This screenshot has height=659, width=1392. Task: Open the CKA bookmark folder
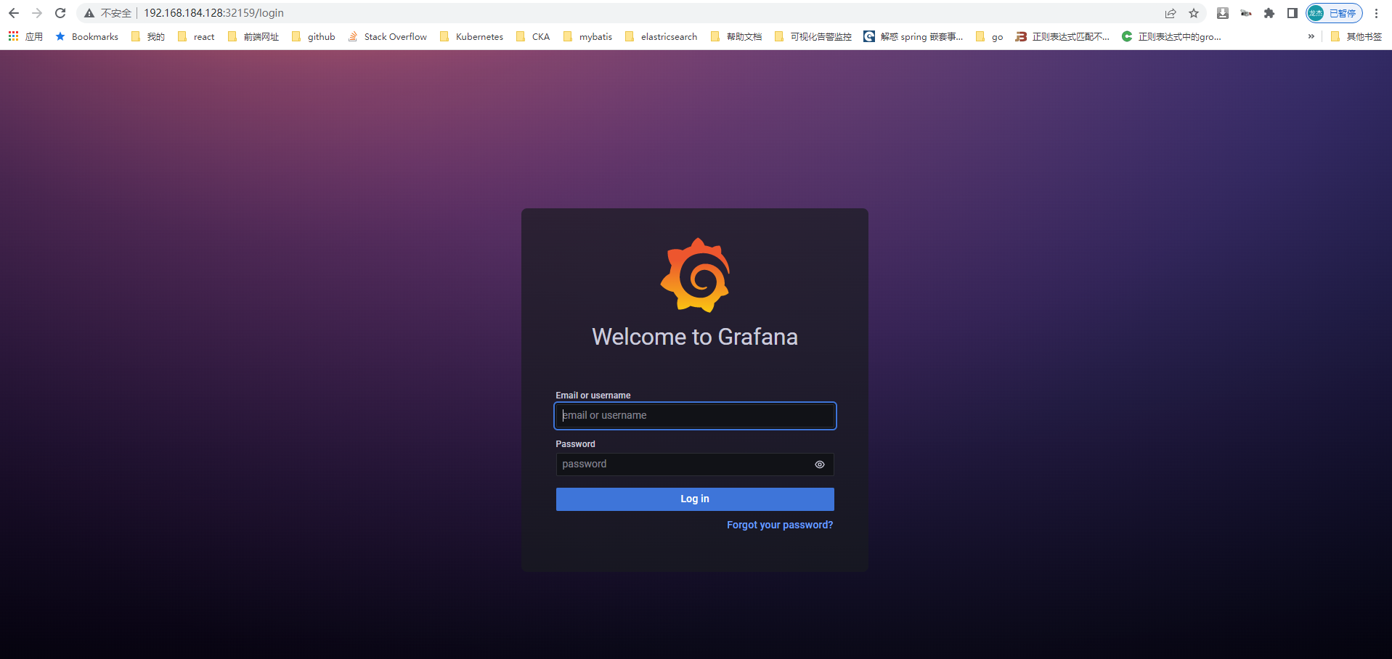pos(532,36)
